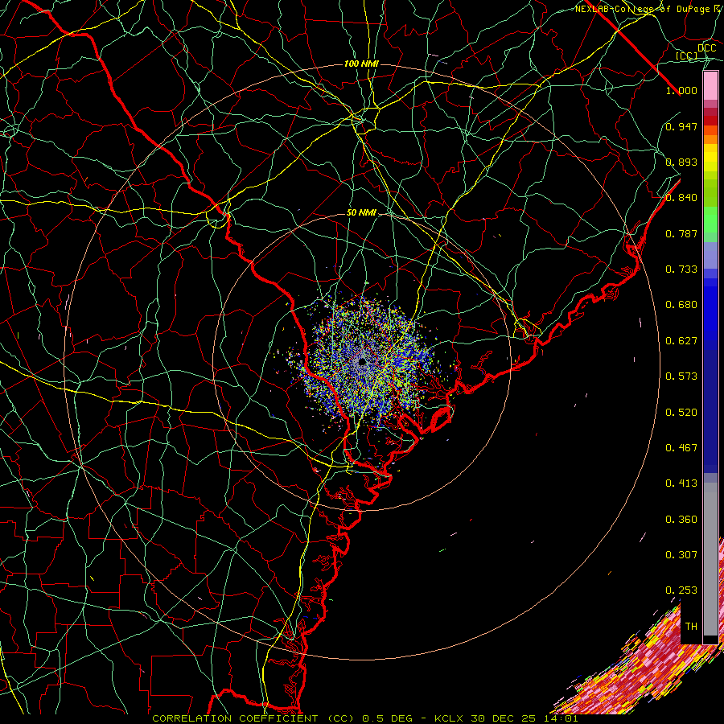Click the black radar site dot at the center
724x724 pixels.
pyautogui.click(x=362, y=361)
